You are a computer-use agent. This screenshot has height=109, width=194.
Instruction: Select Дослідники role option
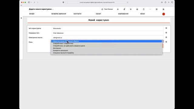point(106,48)
